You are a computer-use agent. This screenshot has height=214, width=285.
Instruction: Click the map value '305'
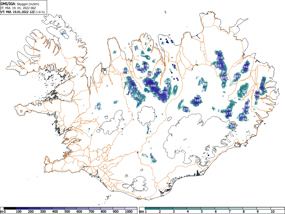125,70
